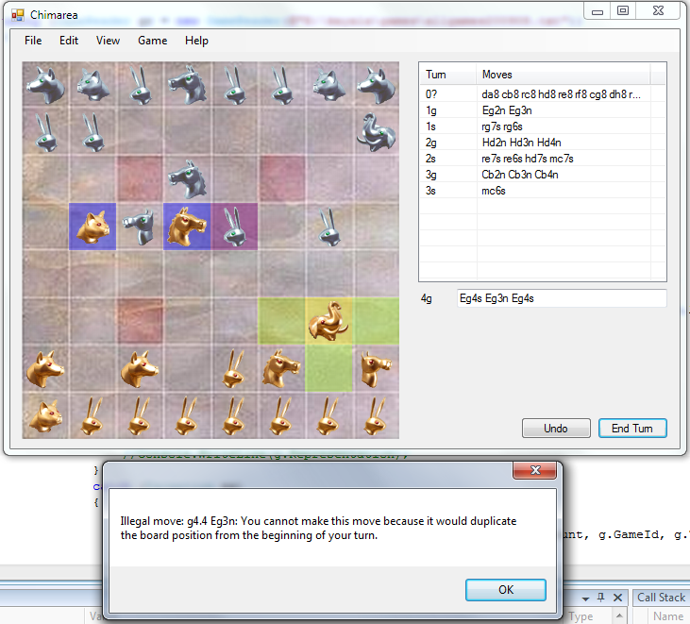Dismiss the illegal move dialog with OK
This screenshot has width=690, height=624.
click(506, 589)
